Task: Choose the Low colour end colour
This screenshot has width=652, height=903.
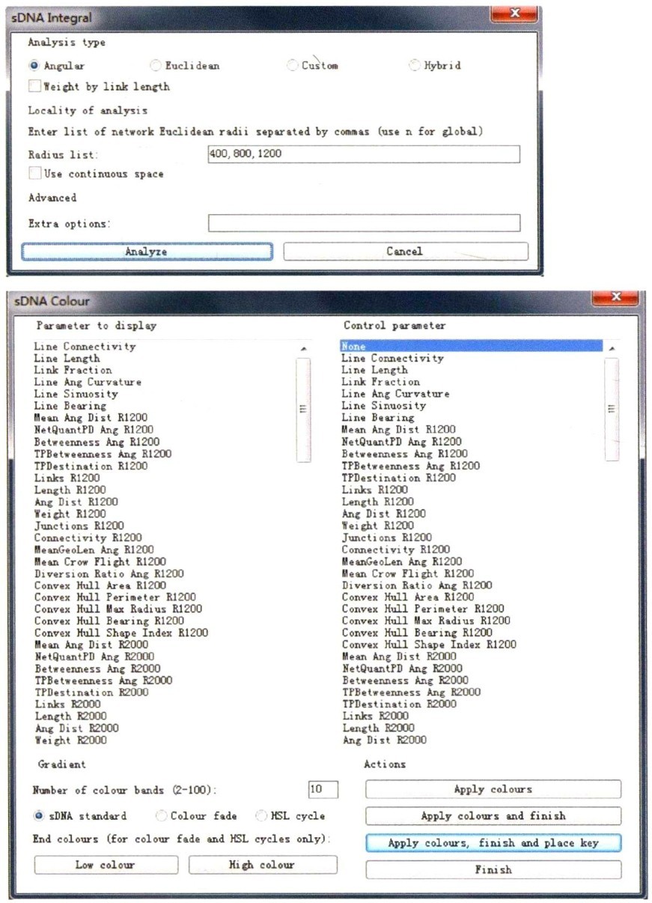Action: [106, 865]
